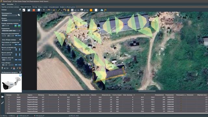Click the pedestal person icon at panel bottom
Image resolution: width=208 pixels, height=117 pixels.
point(2,68)
